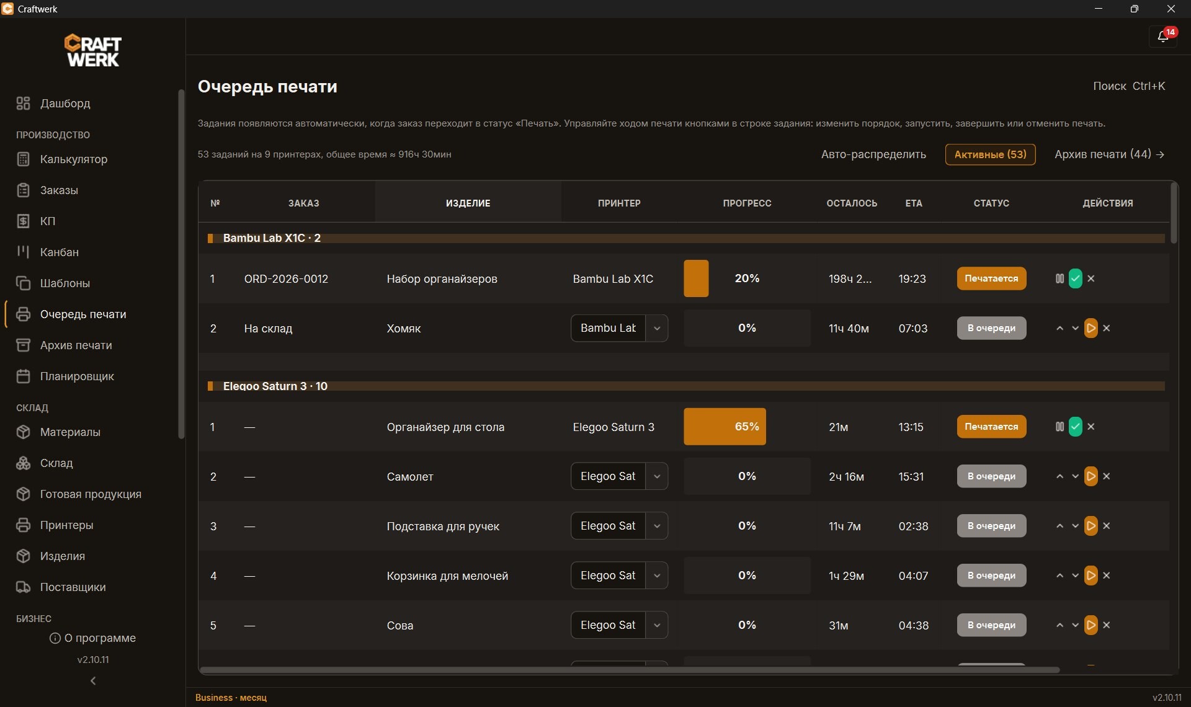Move Подставка для ручек job up
1191x707 pixels.
[x=1059, y=526]
